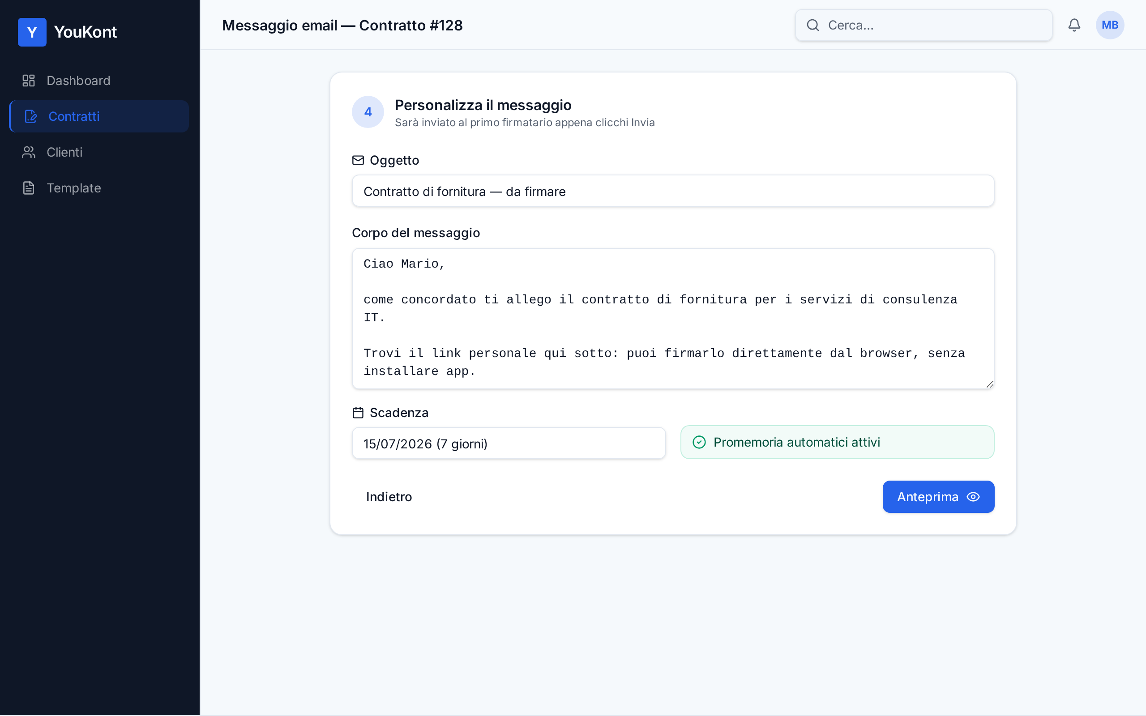Open the Template section
Screen dimensions: 1146x716
click(99, 188)
